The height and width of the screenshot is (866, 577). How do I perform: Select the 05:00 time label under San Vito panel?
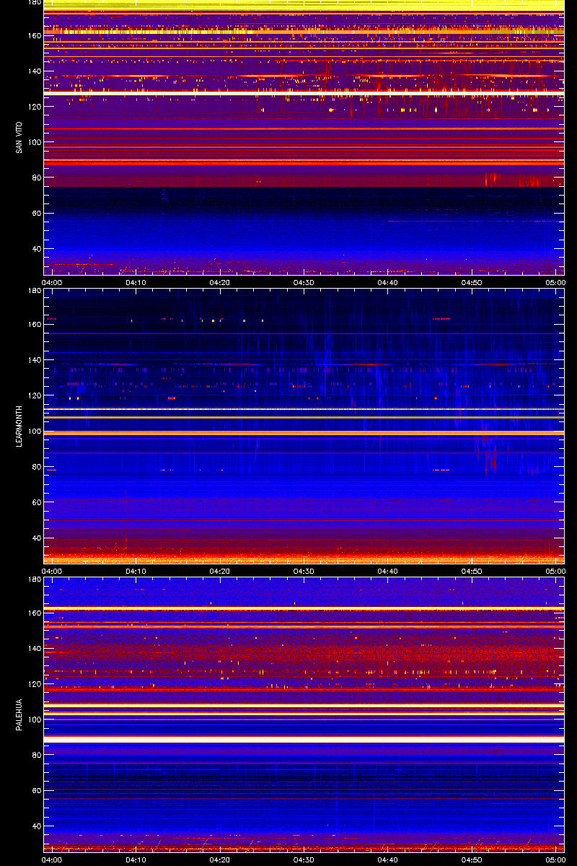pos(555,282)
